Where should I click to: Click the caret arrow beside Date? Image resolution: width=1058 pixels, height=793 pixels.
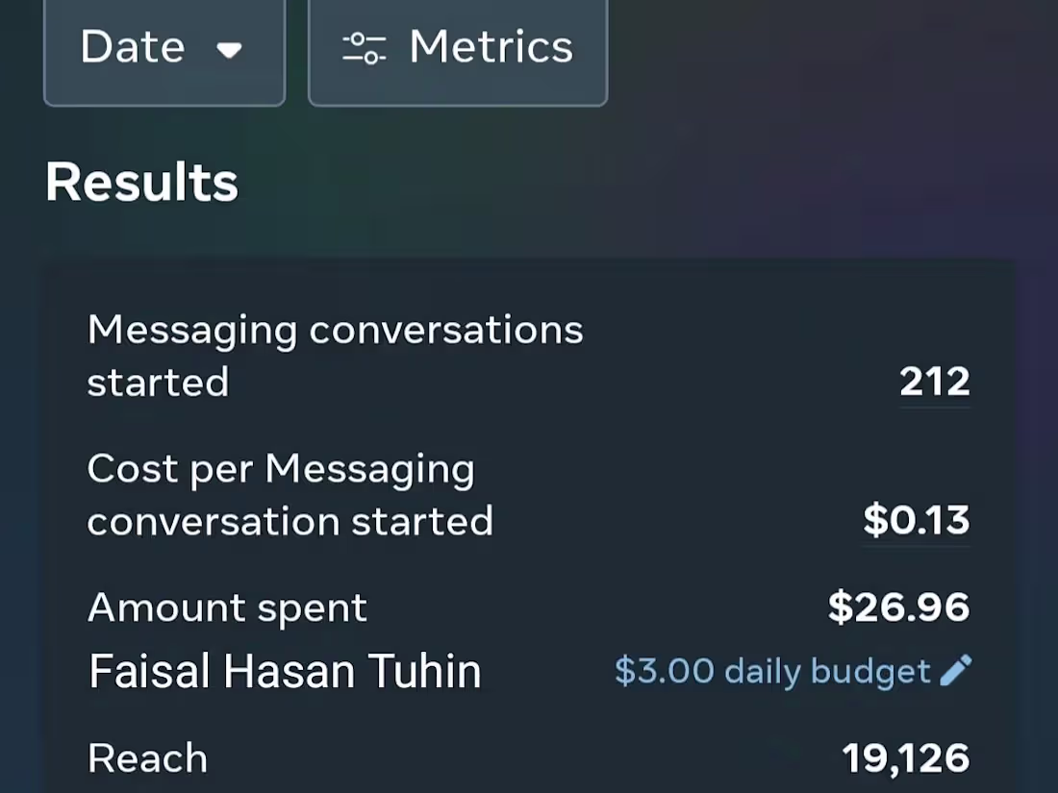click(229, 50)
